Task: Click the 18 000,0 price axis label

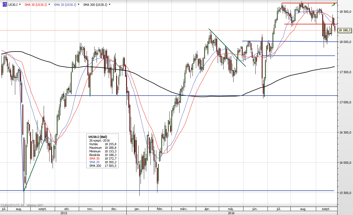Action: coord(345,42)
